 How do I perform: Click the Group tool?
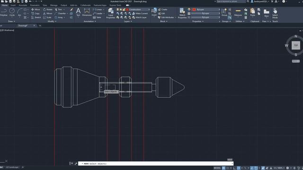(224, 12)
